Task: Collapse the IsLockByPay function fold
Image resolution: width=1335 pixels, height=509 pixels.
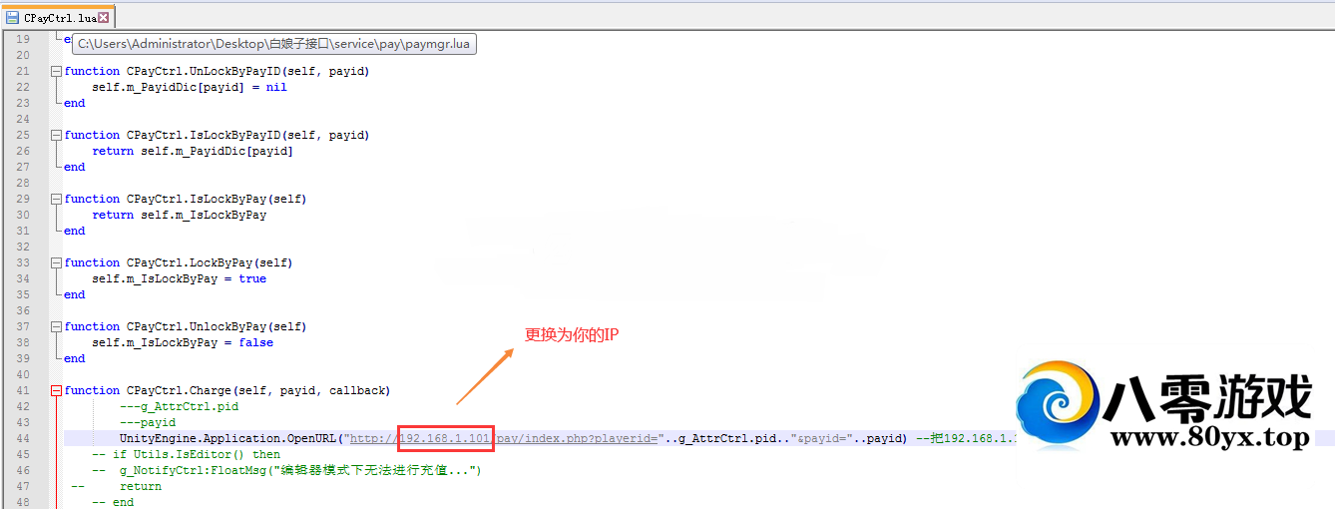Action: pos(56,200)
